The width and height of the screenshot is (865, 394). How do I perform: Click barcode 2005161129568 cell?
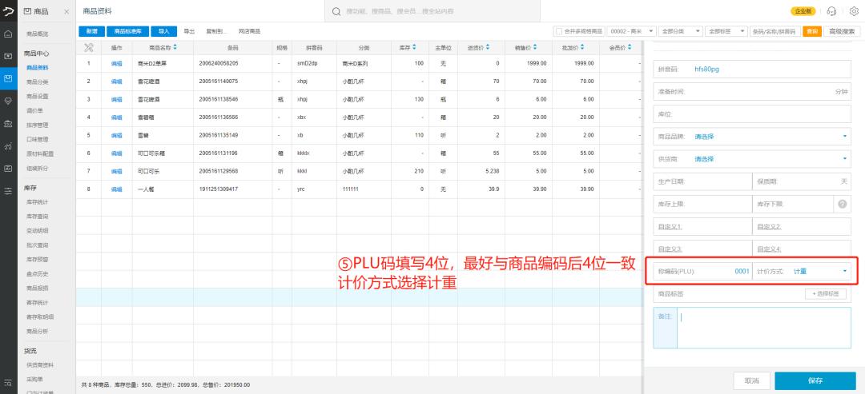pyautogui.click(x=234, y=171)
